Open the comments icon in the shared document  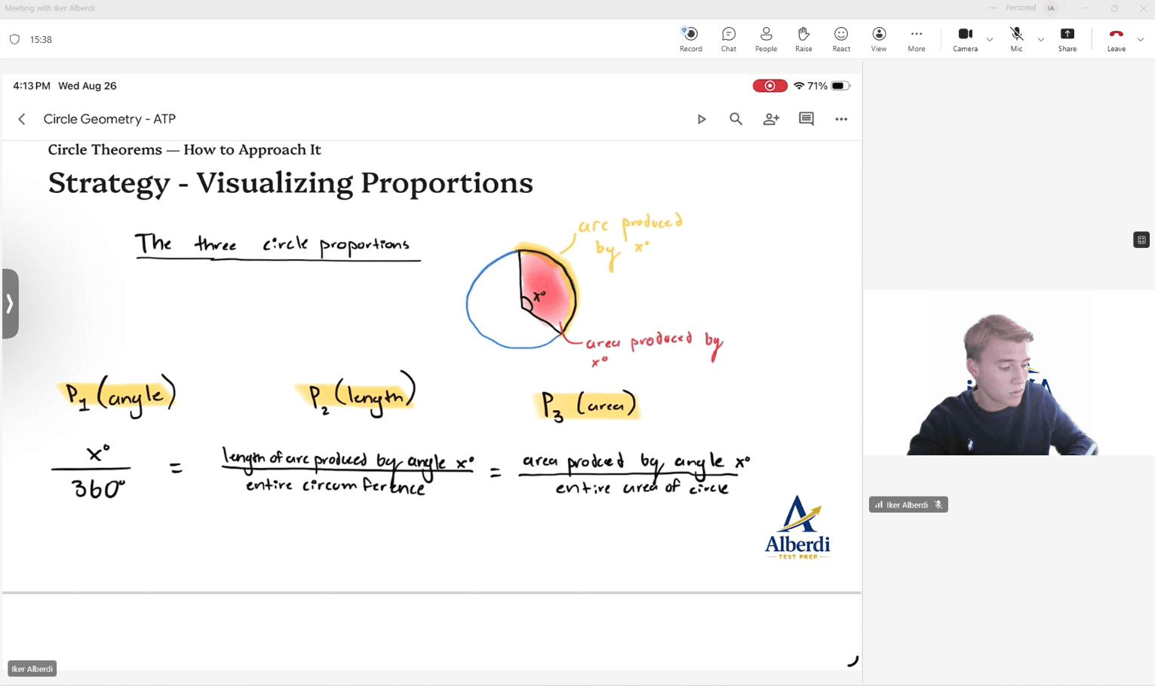click(x=806, y=119)
